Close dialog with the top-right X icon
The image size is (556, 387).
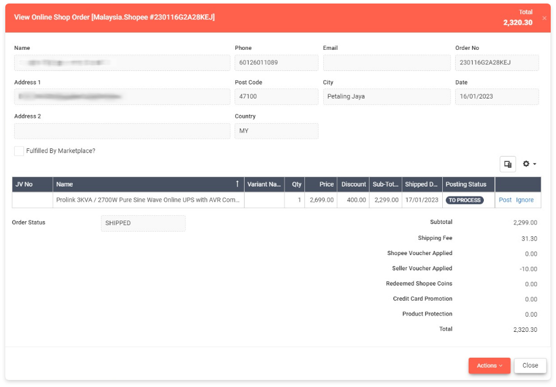tap(544, 18)
